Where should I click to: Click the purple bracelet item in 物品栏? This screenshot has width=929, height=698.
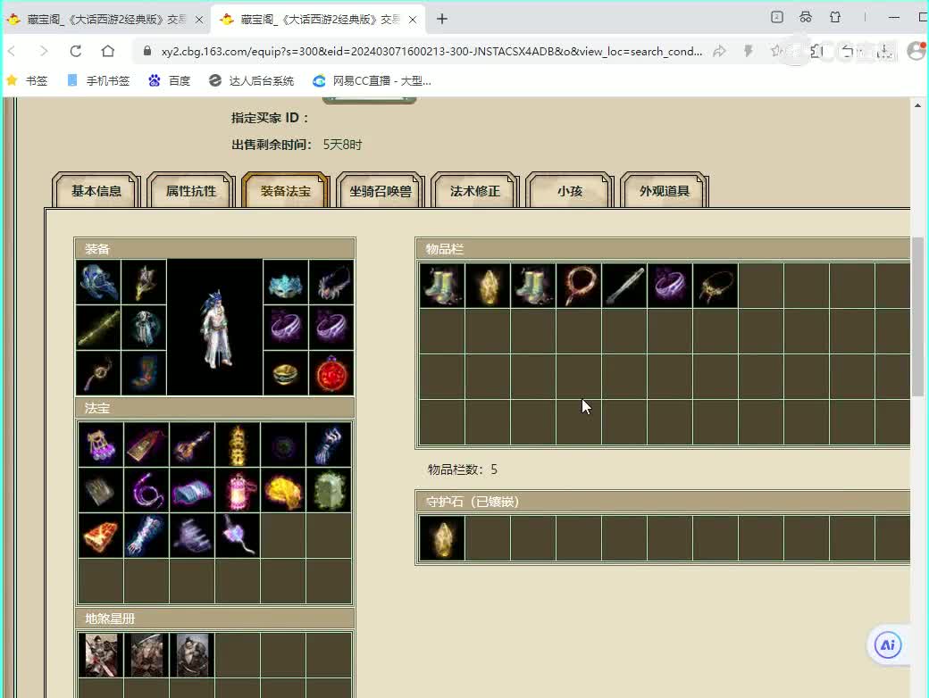[670, 286]
